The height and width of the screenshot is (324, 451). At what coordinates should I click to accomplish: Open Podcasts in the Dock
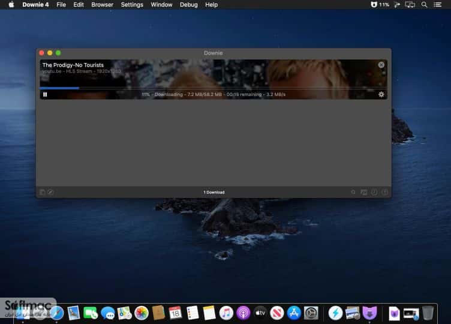pyautogui.click(x=243, y=313)
